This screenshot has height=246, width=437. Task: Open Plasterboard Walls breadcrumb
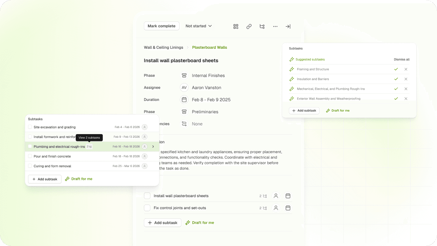click(x=209, y=47)
